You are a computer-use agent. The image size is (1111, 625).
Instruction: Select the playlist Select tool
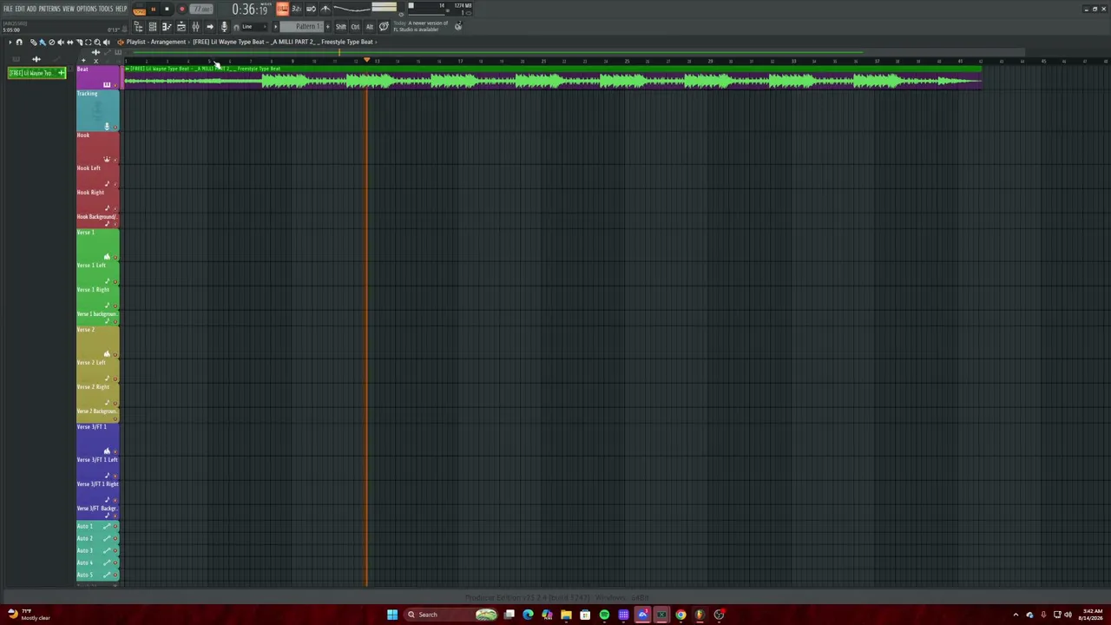coord(88,42)
